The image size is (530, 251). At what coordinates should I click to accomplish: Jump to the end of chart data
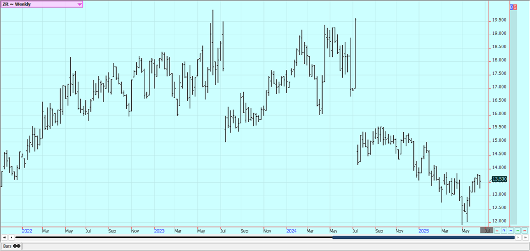click(525, 237)
